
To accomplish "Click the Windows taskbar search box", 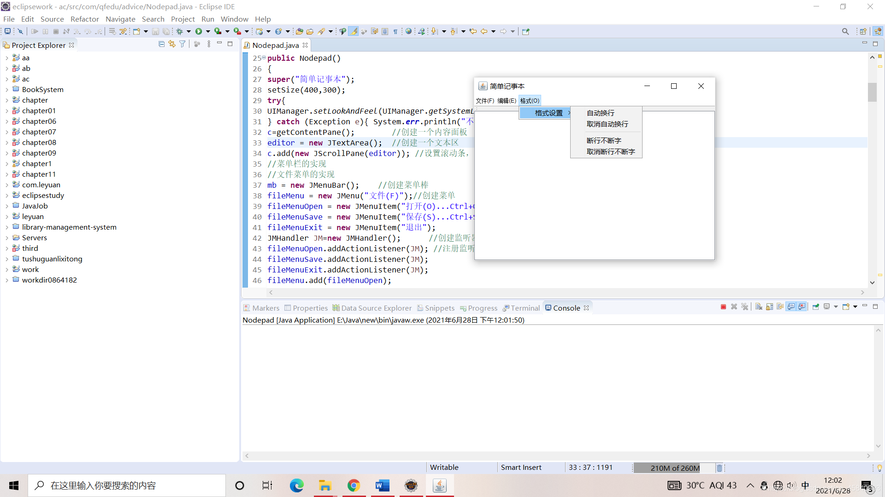I will pyautogui.click(x=127, y=485).
